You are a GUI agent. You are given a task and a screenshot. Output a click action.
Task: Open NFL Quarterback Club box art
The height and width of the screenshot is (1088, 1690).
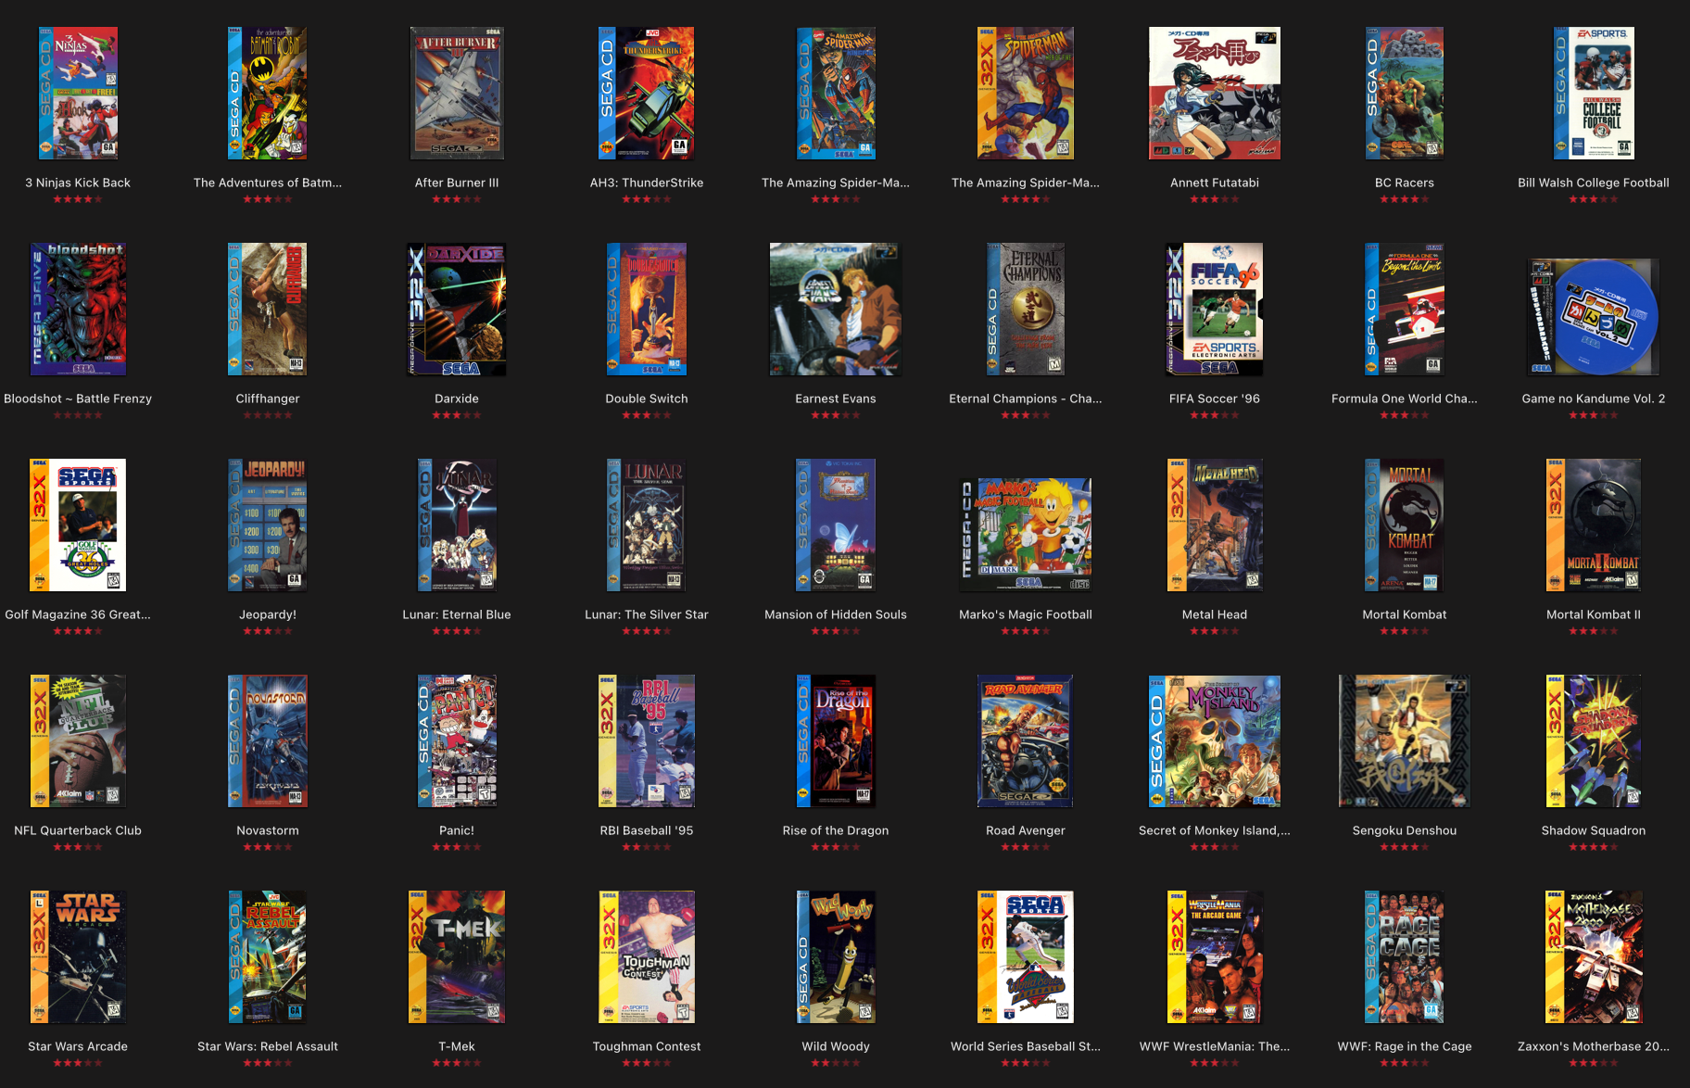click(x=78, y=740)
